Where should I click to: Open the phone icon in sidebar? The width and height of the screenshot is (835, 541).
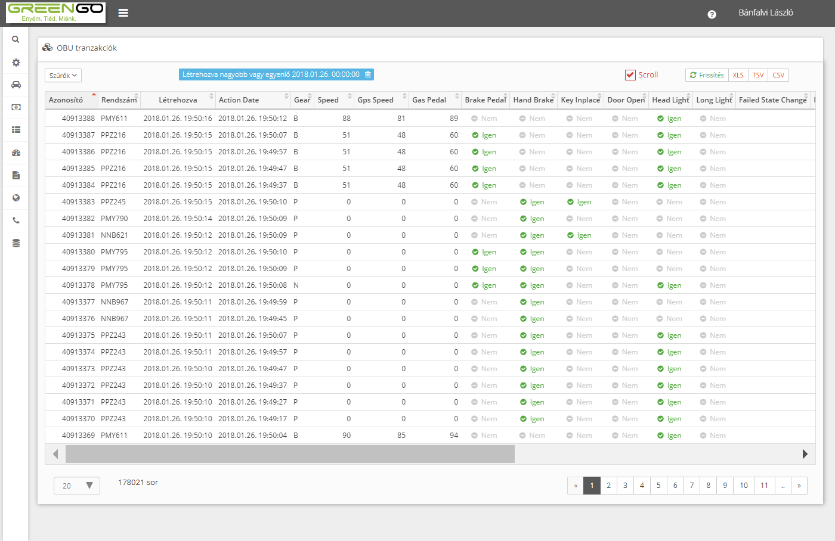(x=16, y=220)
